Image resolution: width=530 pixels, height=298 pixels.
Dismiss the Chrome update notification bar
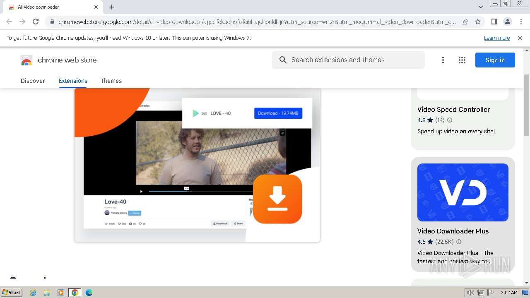pos(520,38)
